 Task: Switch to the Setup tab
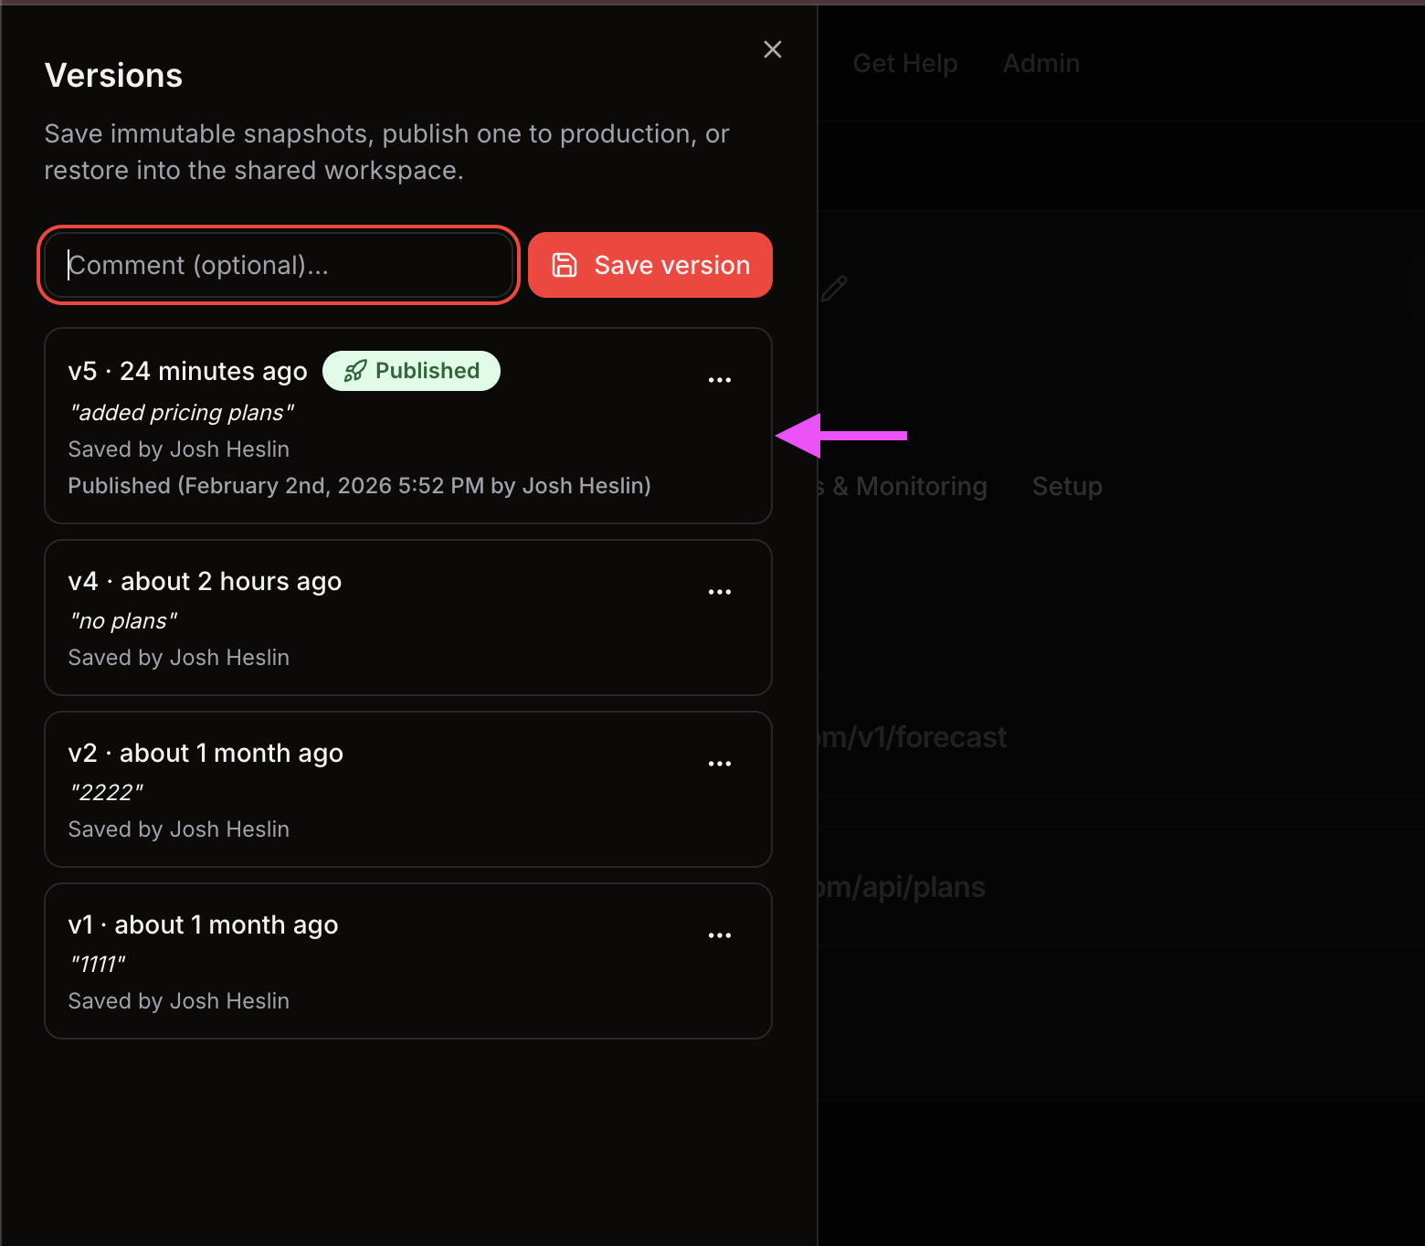tap(1066, 486)
